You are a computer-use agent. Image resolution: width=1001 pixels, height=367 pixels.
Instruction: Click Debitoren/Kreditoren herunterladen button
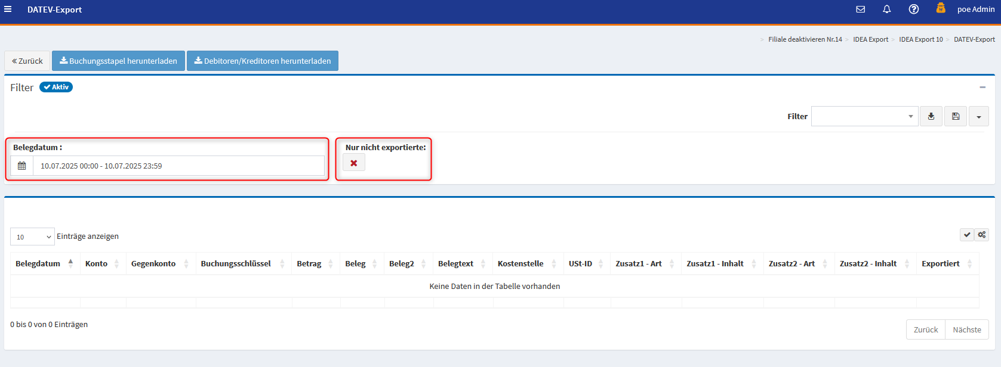coord(262,61)
